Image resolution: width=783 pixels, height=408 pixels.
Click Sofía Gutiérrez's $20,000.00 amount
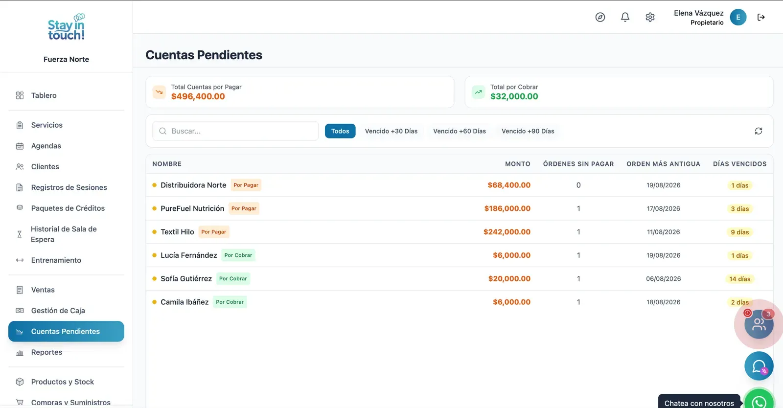[x=509, y=279]
